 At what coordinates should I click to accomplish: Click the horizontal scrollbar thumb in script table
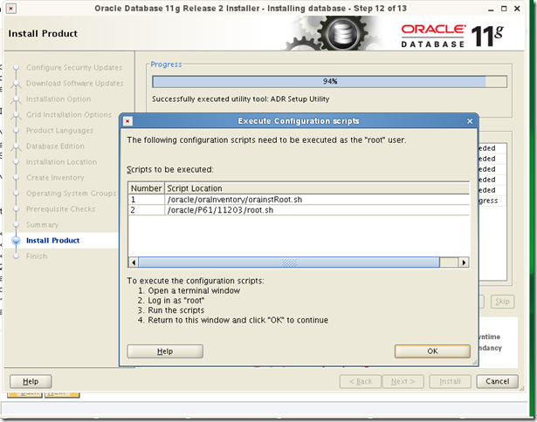tap(289, 262)
